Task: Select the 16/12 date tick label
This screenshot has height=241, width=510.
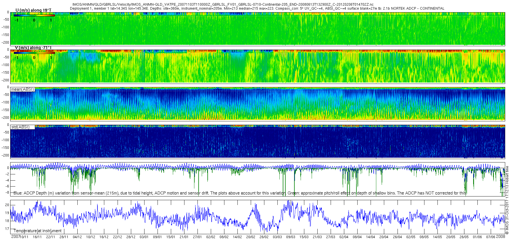Action: (x=104, y=237)
